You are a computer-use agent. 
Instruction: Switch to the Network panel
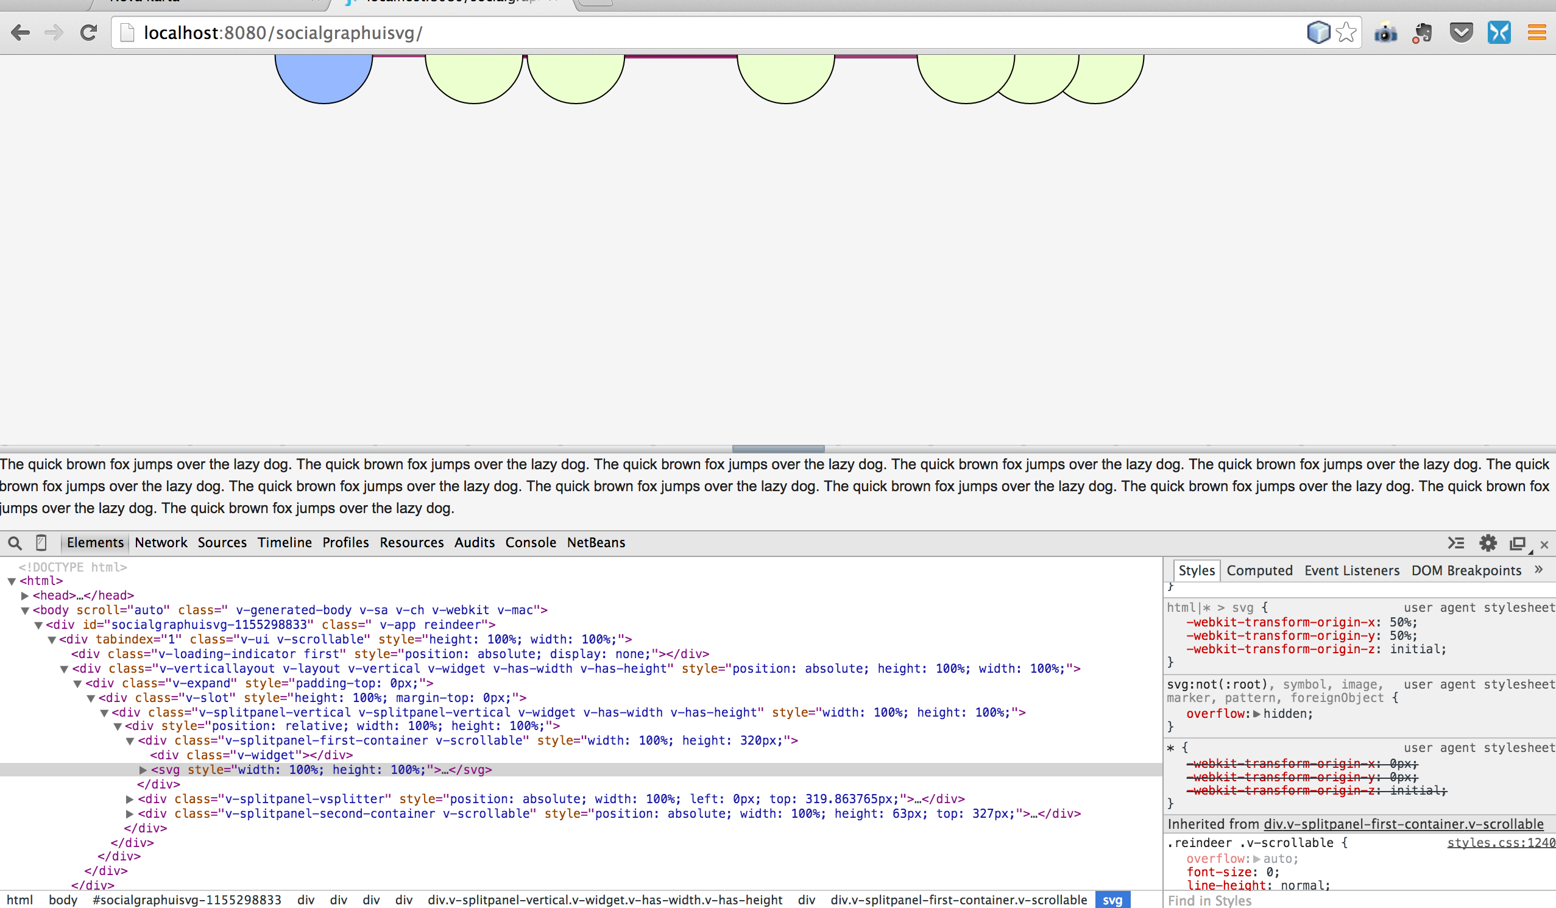coord(161,542)
